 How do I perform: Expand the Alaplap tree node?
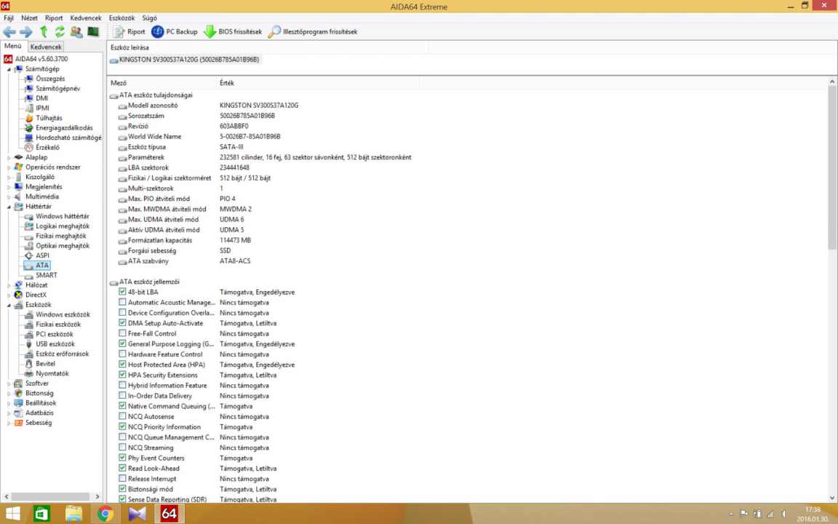(x=9, y=158)
